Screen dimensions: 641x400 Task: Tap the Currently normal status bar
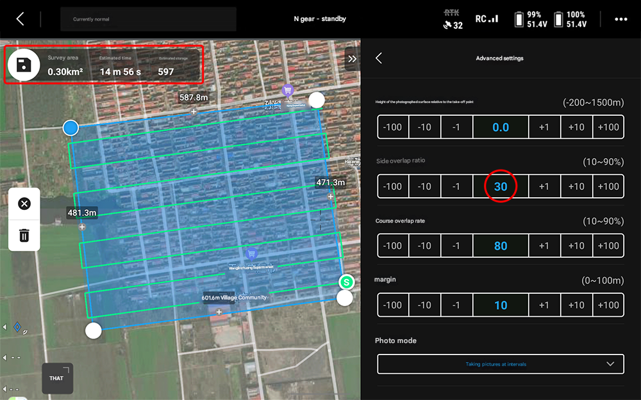pyautogui.click(x=148, y=19)
